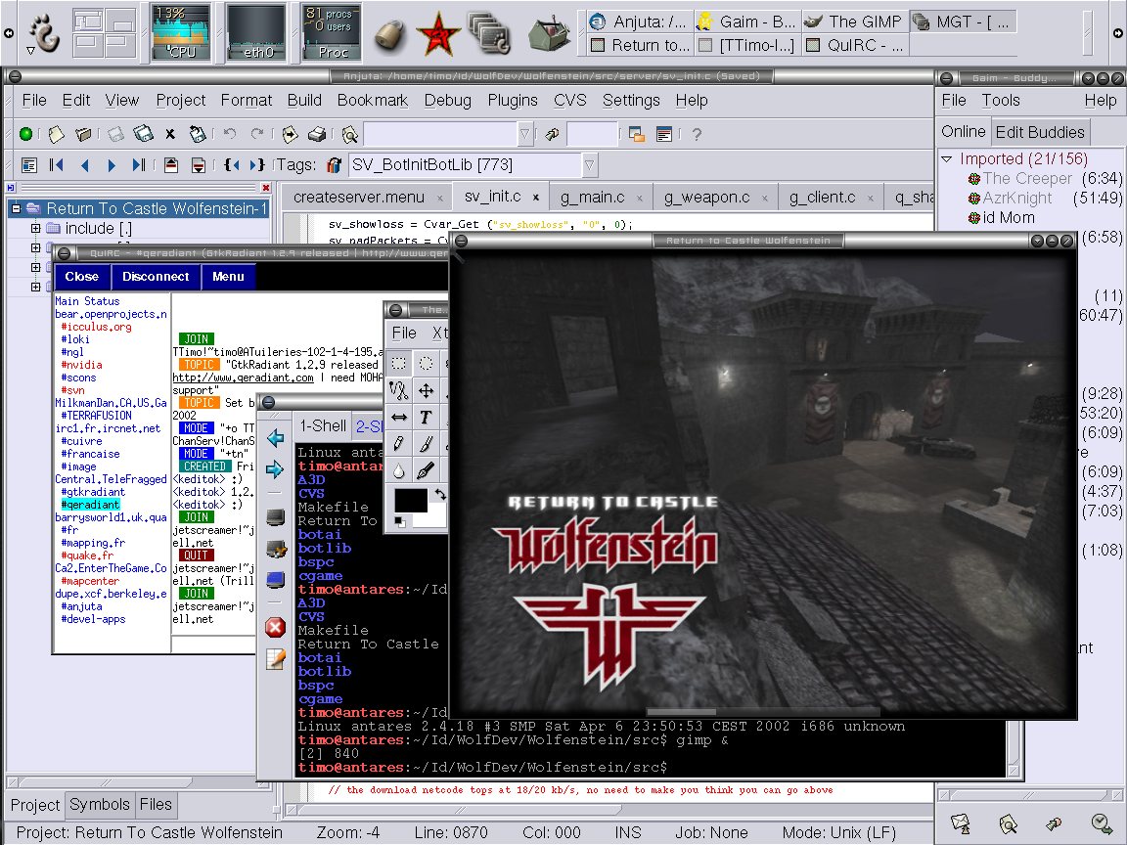Open File menu in GIMP toolbox
Viewport: 1127px width, 845px height.
coord(404,333)
